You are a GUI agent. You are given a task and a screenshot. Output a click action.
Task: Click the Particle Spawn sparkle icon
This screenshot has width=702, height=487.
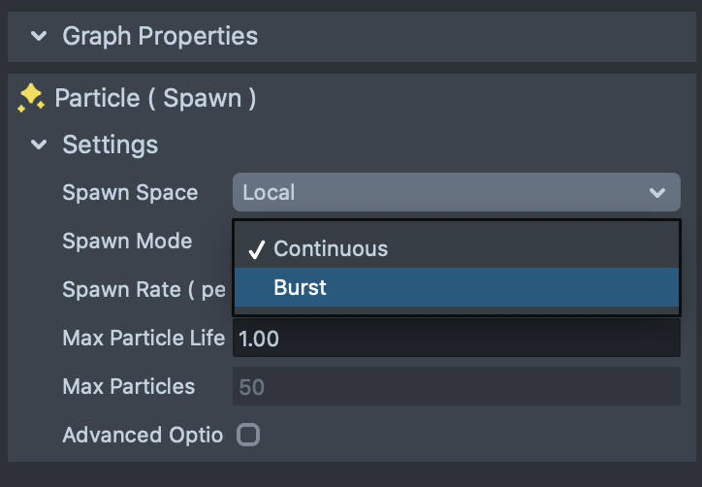(30, 98)
